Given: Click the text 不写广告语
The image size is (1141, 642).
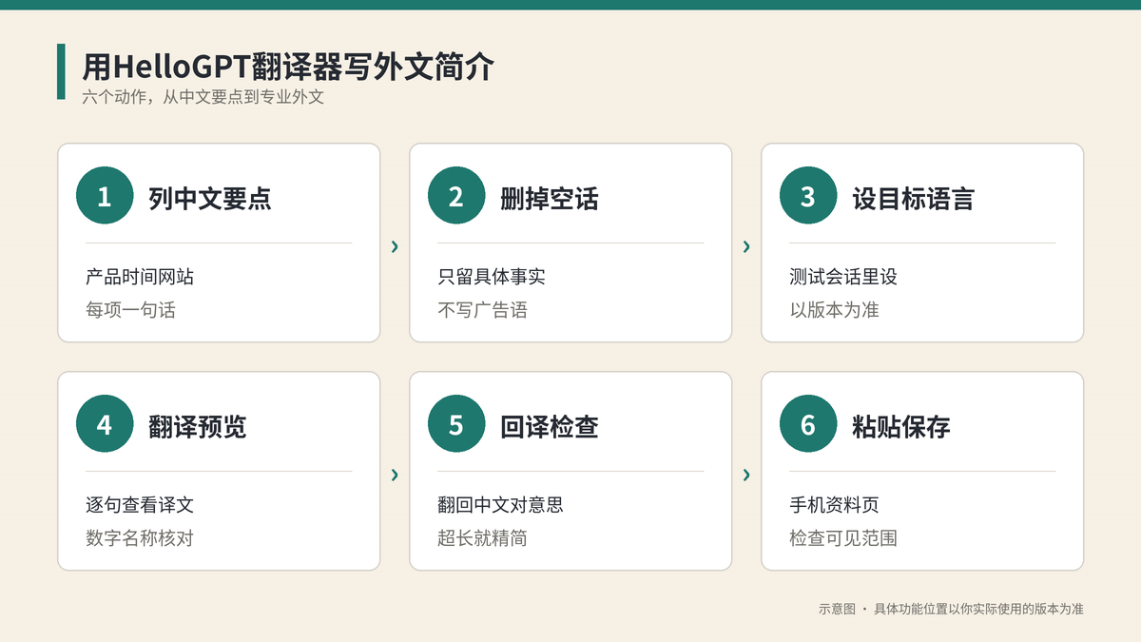Looking at the screenshot, I should tap(483, 310).
